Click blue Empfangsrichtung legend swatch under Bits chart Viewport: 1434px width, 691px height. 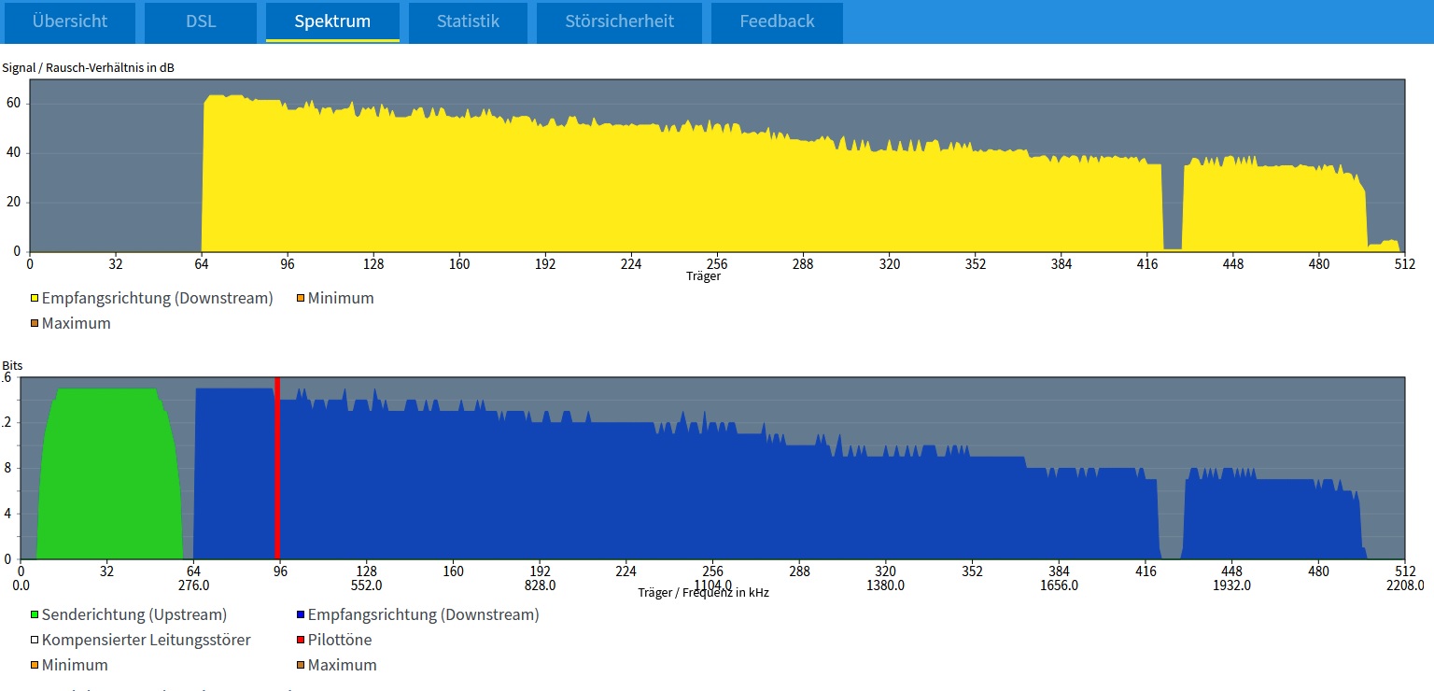coord(301,615)
